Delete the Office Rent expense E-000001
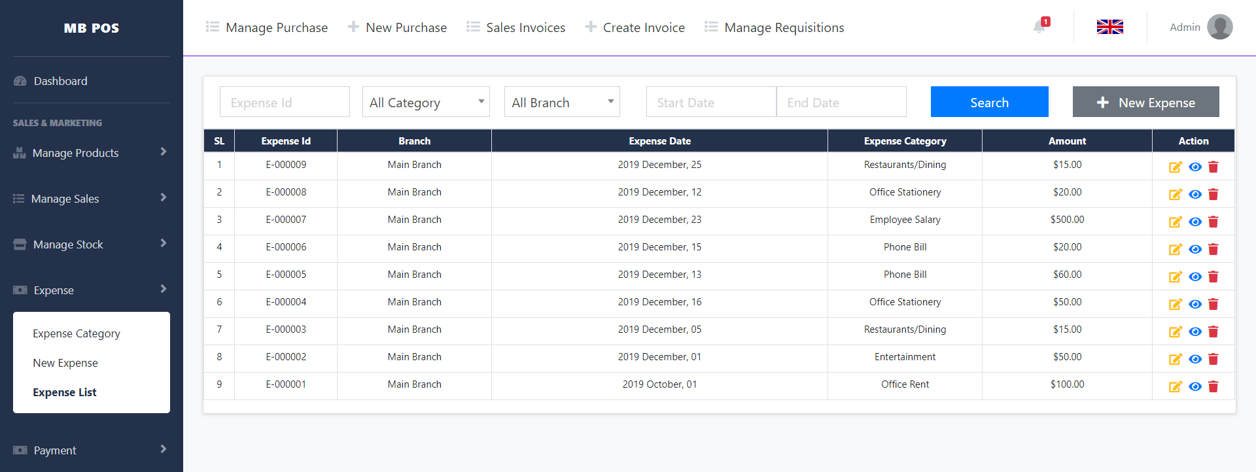The width and height of the screenshot is (1256, 472). [1213, 386]
